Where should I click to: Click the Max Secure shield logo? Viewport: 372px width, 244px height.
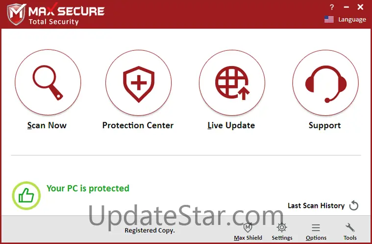point(16,14)
